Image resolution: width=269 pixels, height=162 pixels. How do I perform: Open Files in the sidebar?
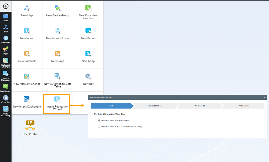tap(6, 18)
